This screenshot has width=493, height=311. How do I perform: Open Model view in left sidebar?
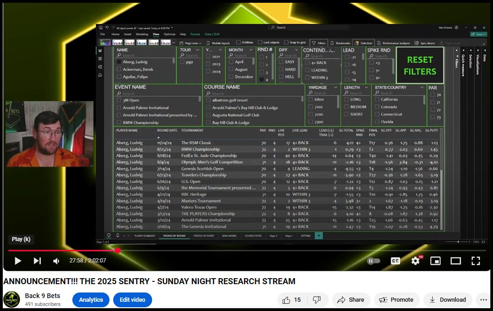(100, 67)
